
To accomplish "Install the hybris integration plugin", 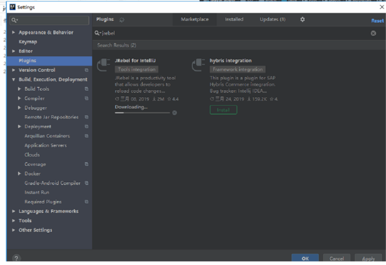I will coord(223,110).
